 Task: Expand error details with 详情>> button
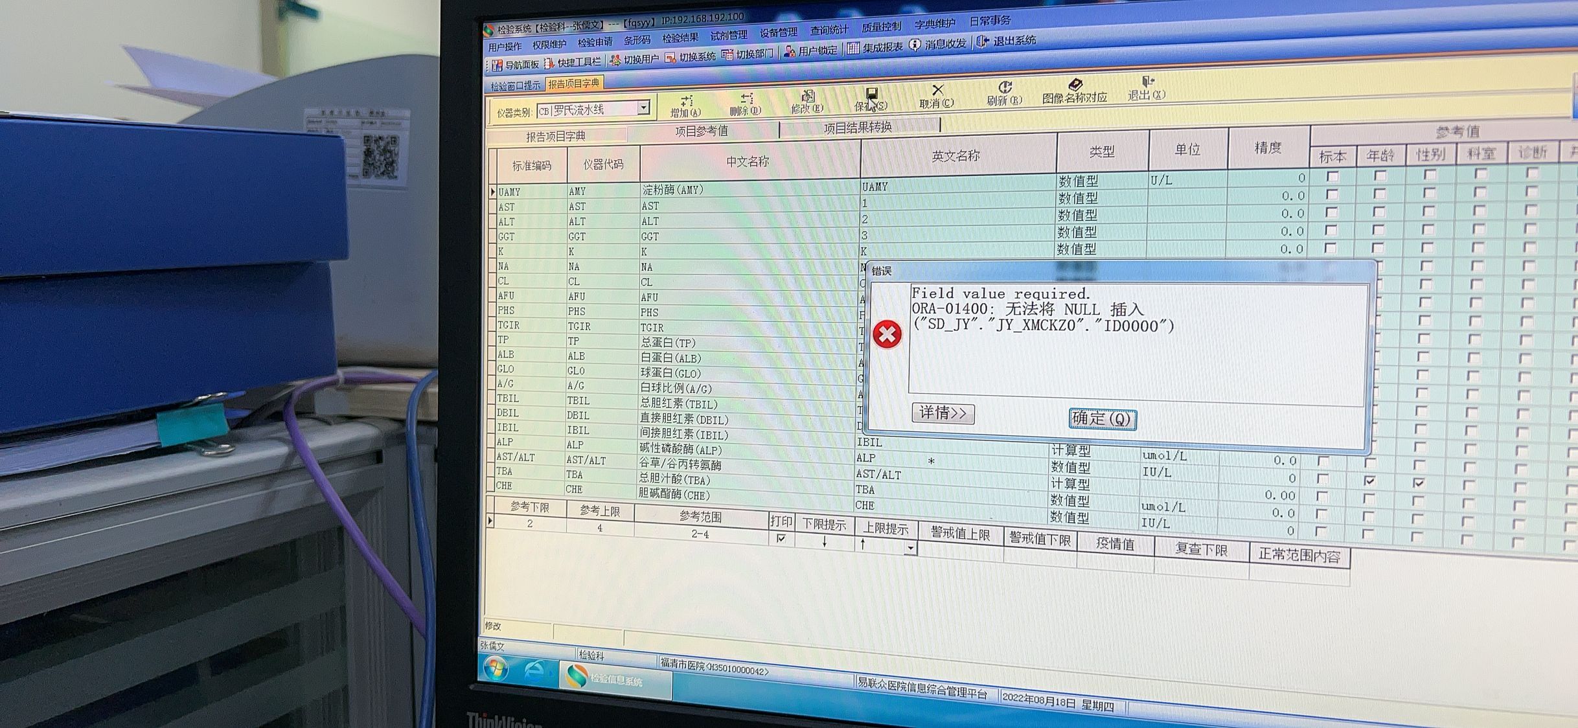pyautogui.click(x=943, y=413)
